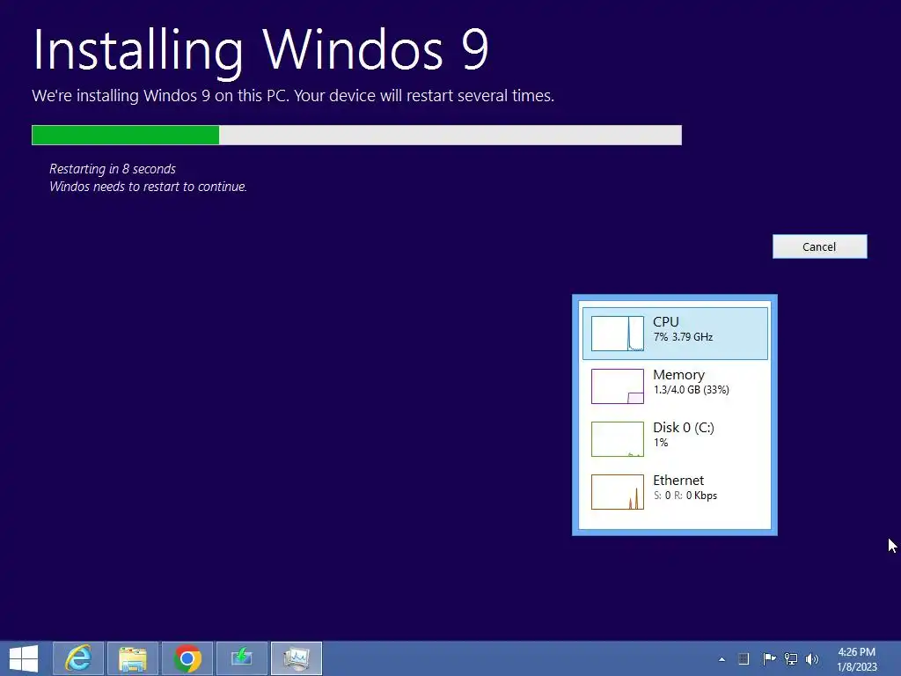Select the Memory performance item

coord(675,386)
